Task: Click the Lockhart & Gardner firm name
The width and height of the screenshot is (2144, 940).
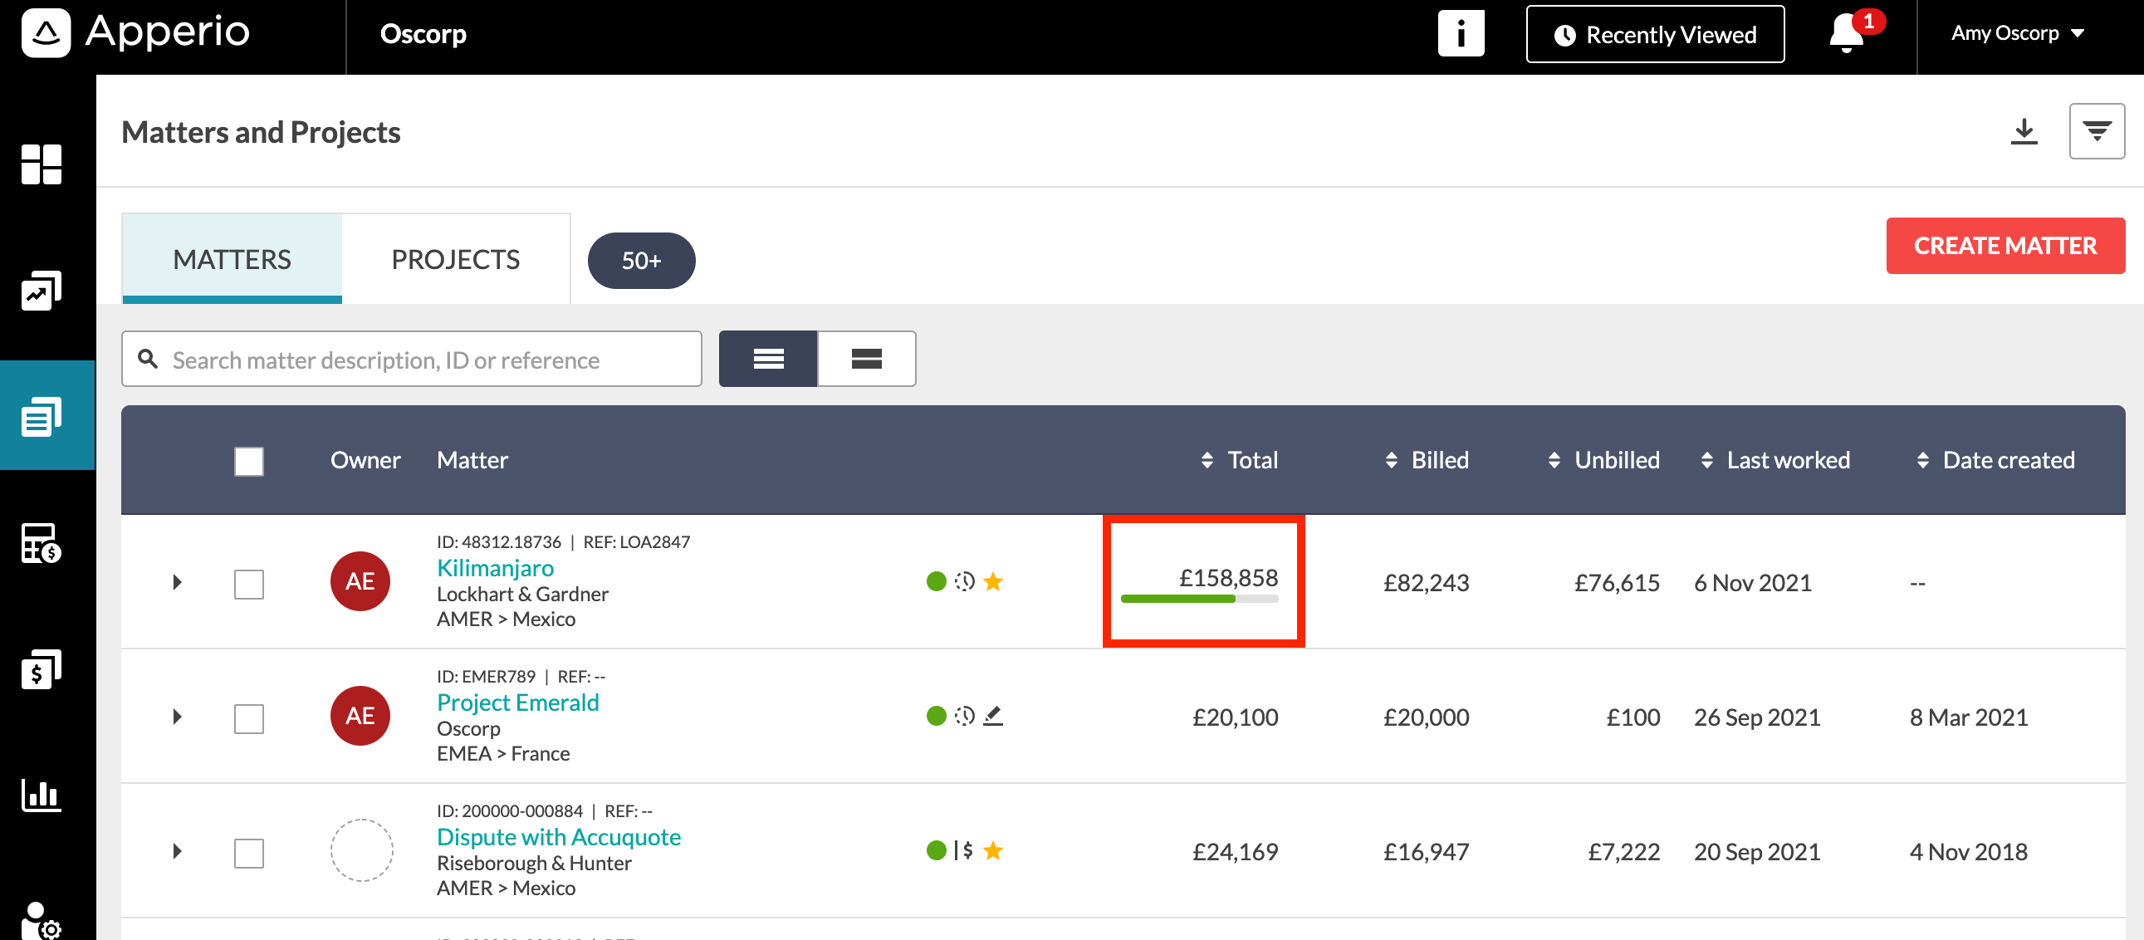Action: pos(522,594)
